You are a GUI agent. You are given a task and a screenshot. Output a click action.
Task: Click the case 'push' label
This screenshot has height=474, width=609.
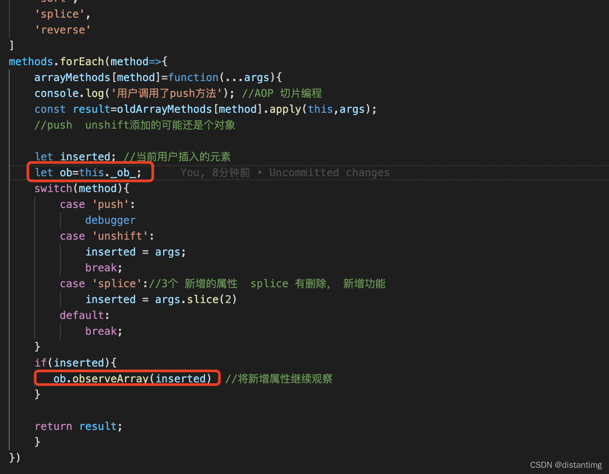(96, 204)
